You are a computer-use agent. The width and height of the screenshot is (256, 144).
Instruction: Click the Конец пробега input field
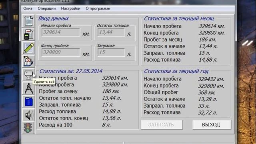pos(61,52)
